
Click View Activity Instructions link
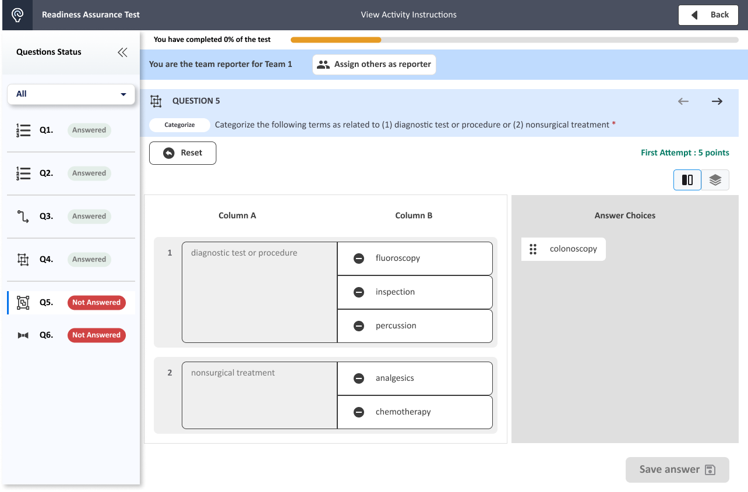(x=408, y=15)
